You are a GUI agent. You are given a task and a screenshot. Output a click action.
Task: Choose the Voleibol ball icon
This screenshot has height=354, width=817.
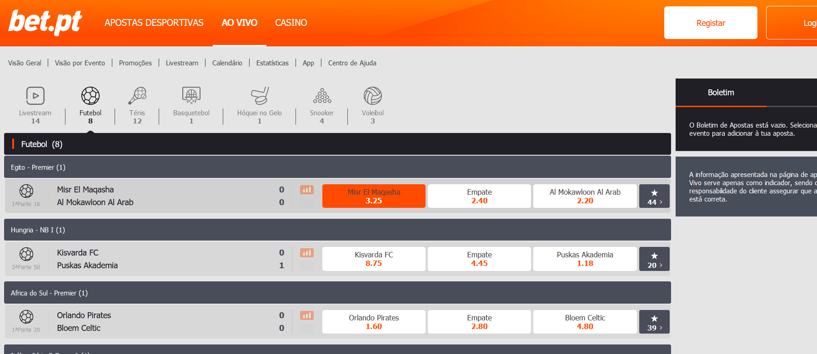pos(373,96)
